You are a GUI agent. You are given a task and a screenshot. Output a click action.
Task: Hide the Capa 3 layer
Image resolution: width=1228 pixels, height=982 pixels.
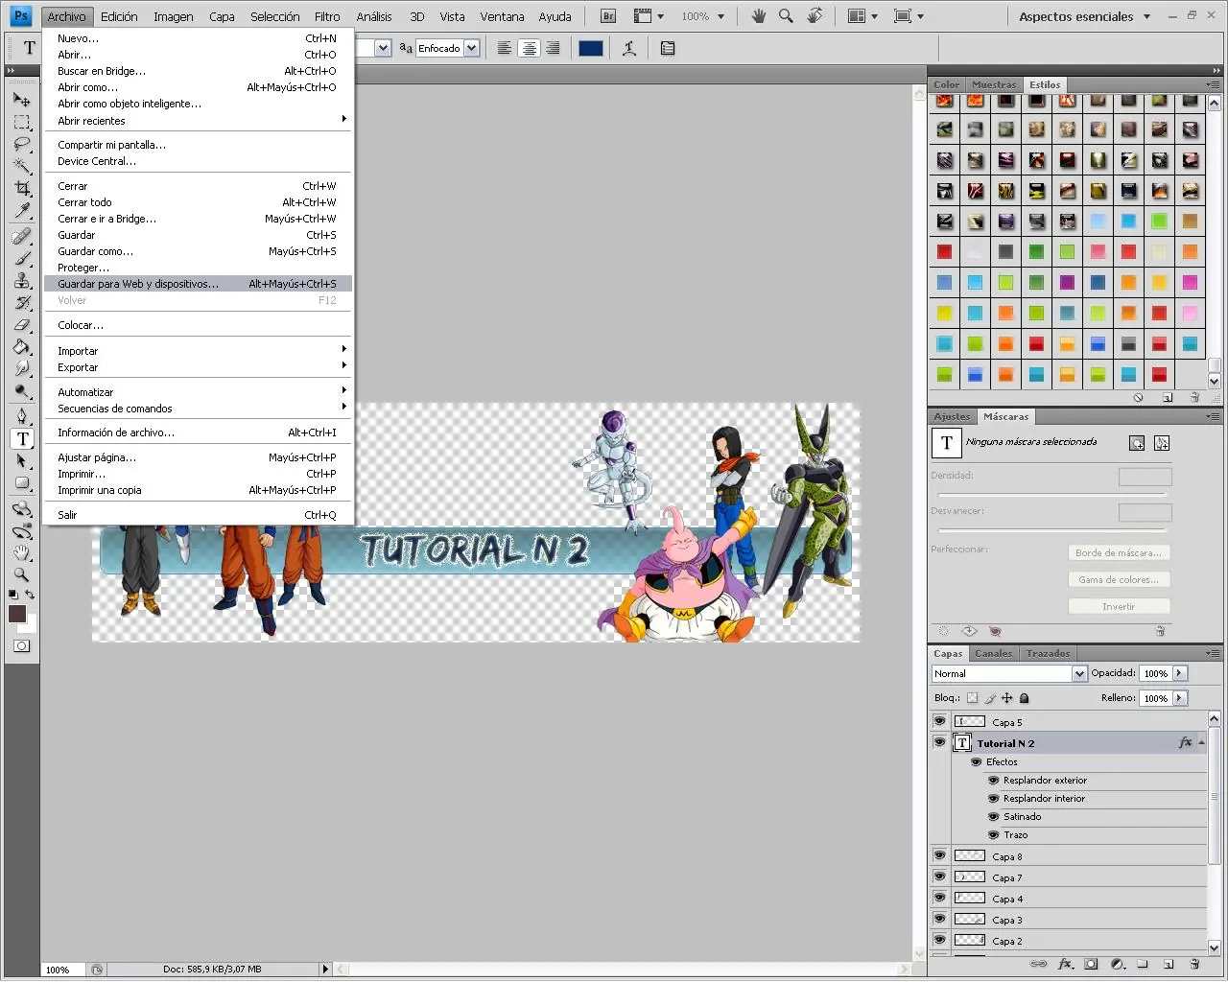click(939, 919)
